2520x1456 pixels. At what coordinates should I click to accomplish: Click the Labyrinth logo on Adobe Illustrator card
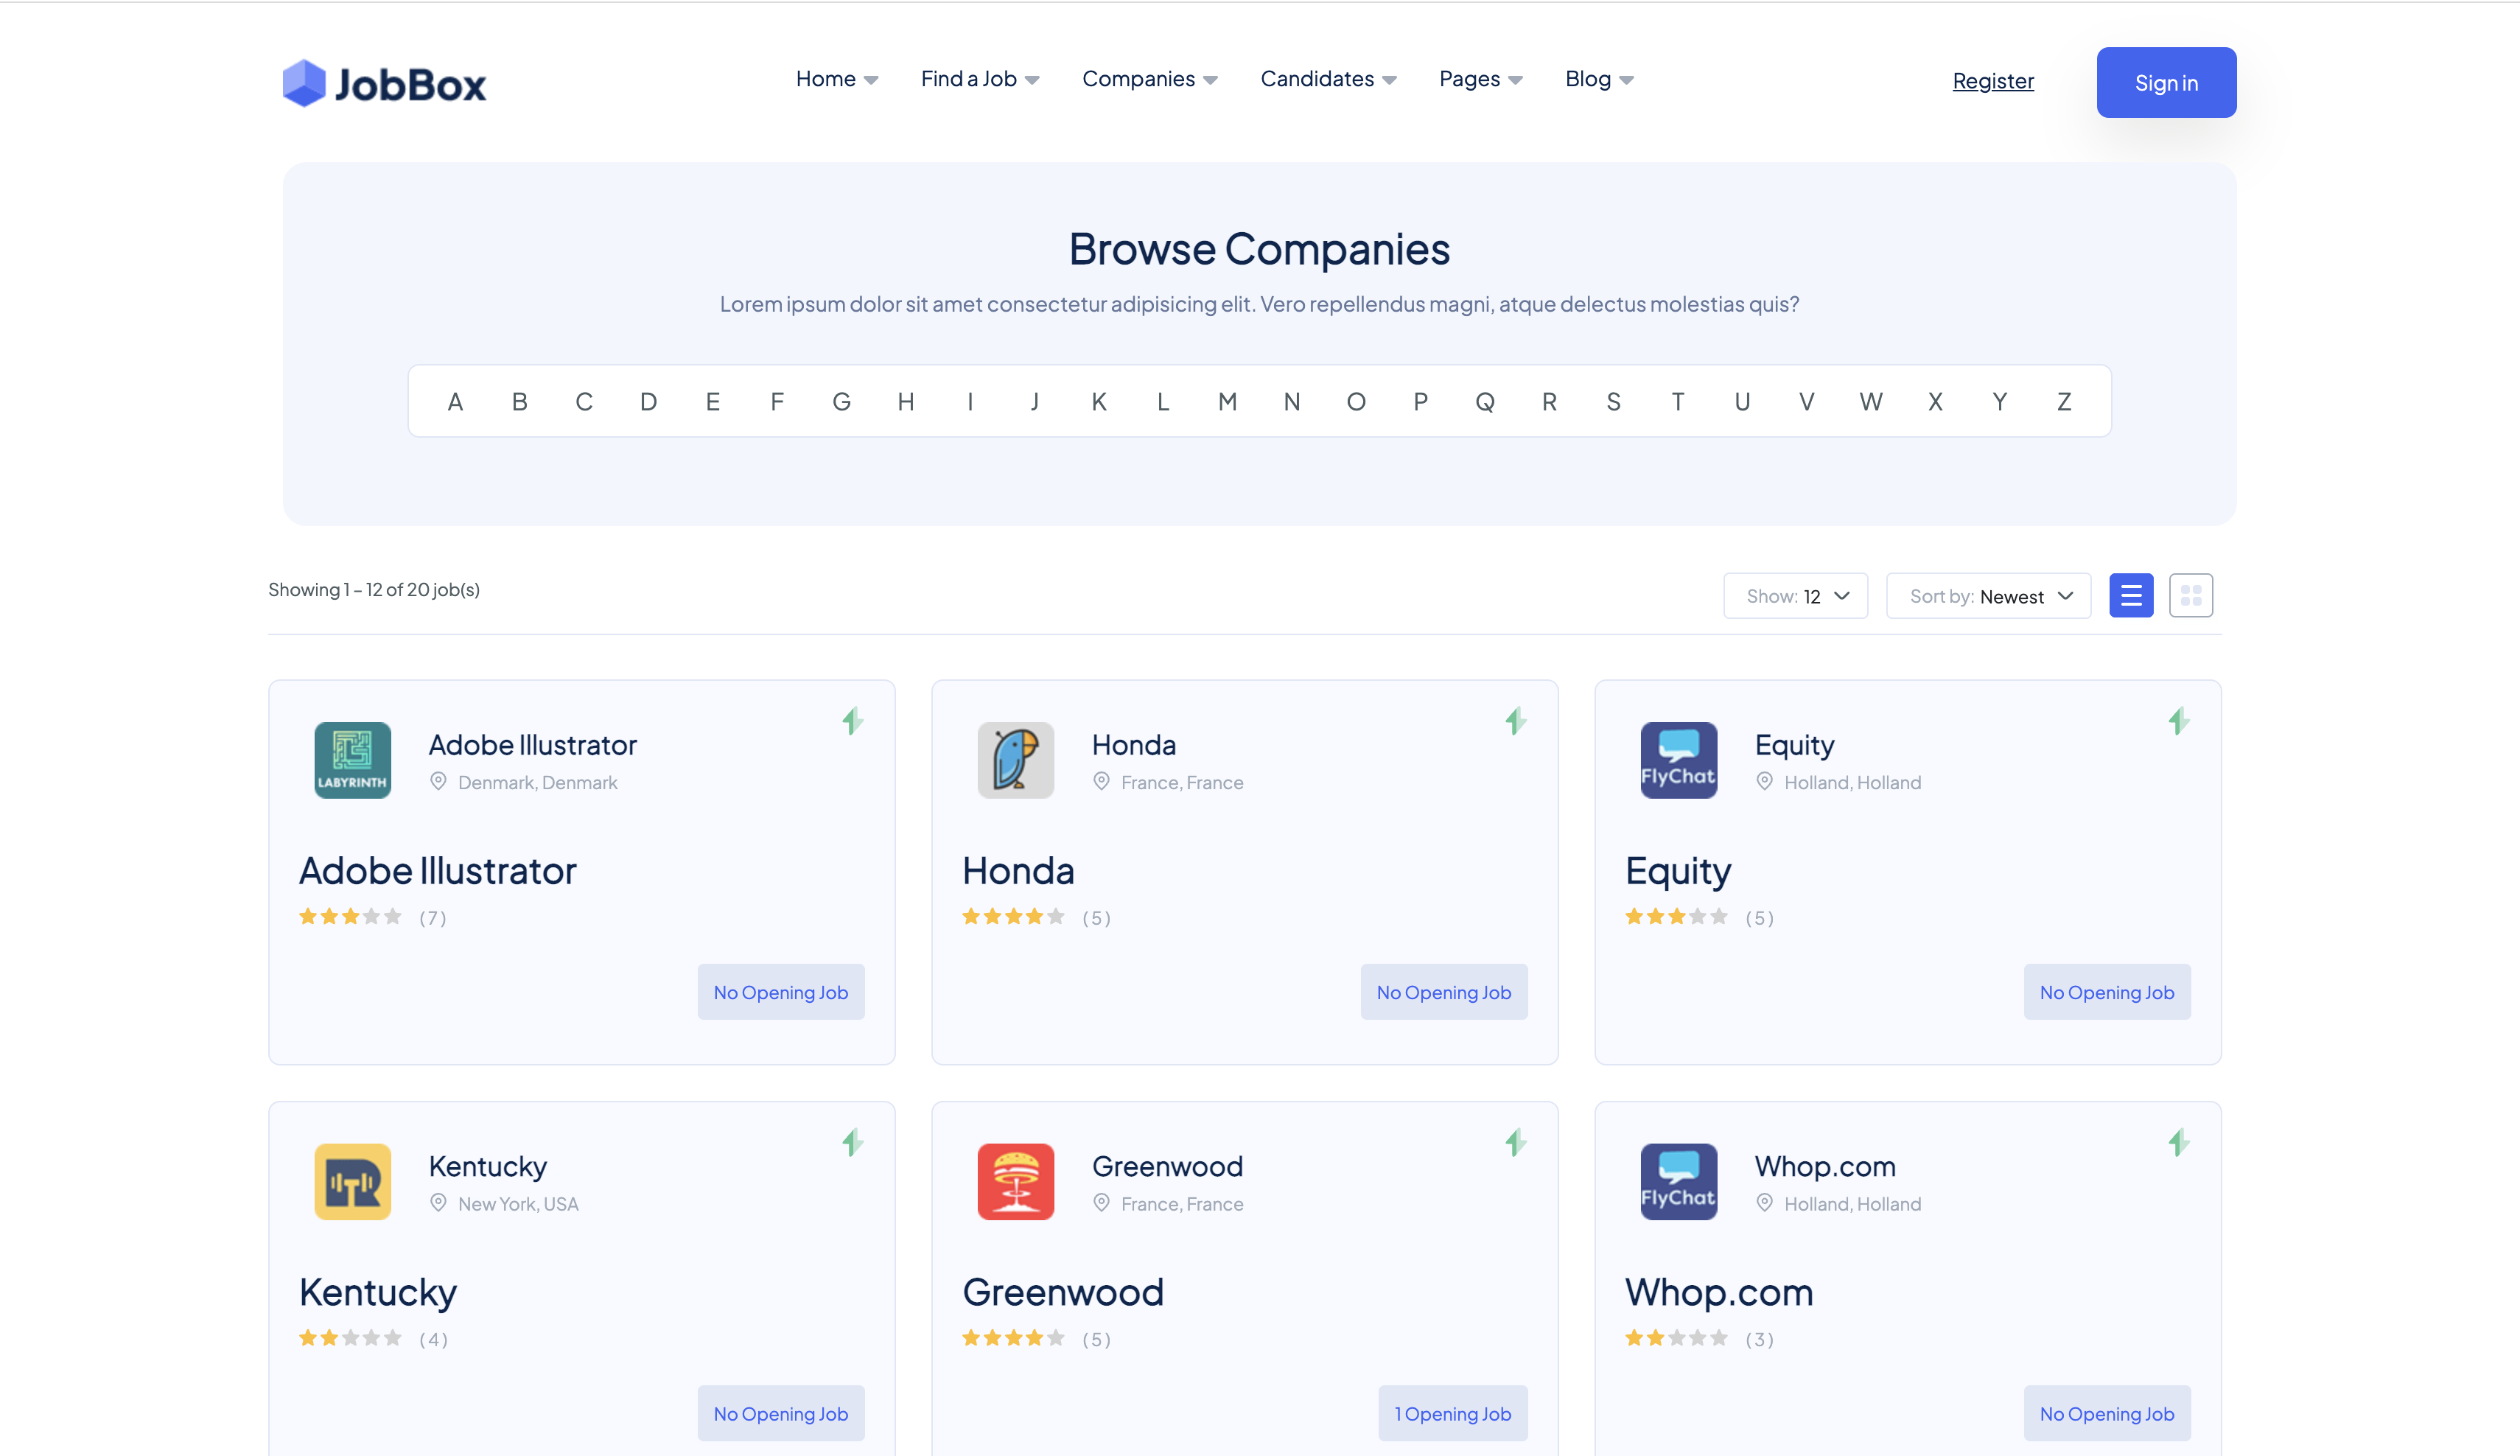click(x=352, y=760)
